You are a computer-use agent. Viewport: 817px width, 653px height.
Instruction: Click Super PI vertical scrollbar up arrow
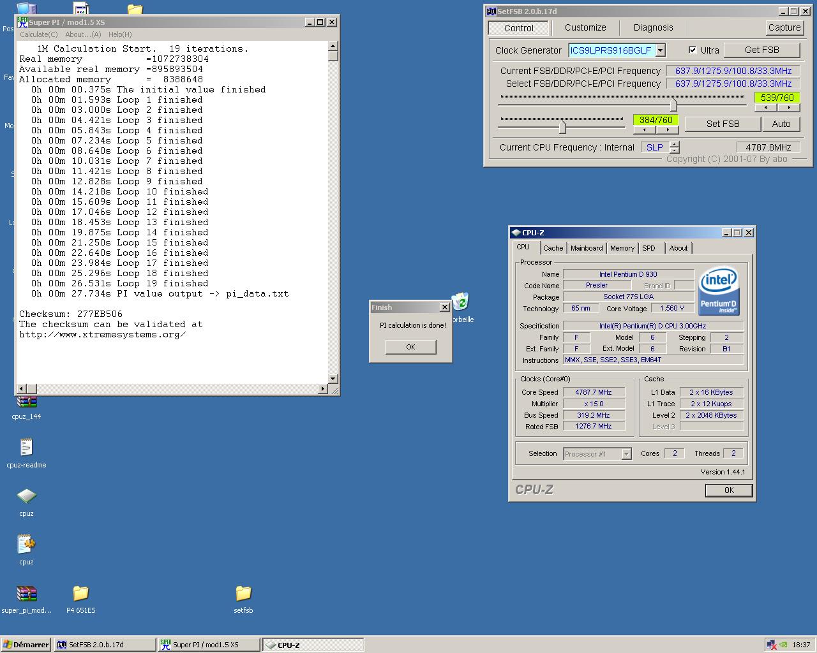(x=333, y=46)
